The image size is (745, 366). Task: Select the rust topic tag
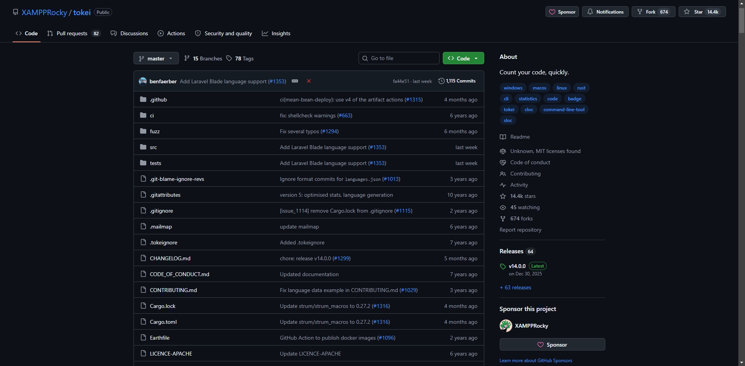[581, 88]
